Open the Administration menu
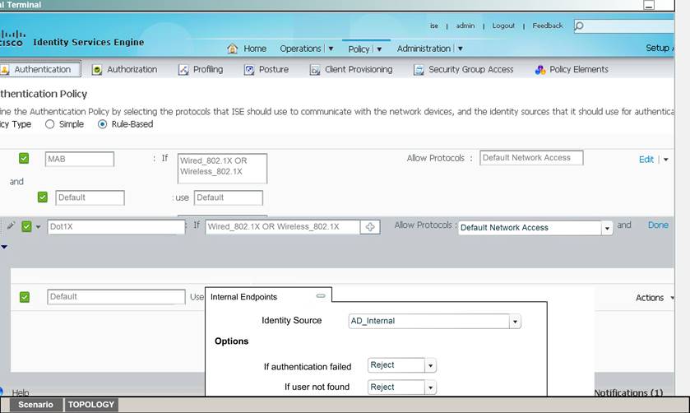This screenshot has height=413, width=690. pos(429,49)
